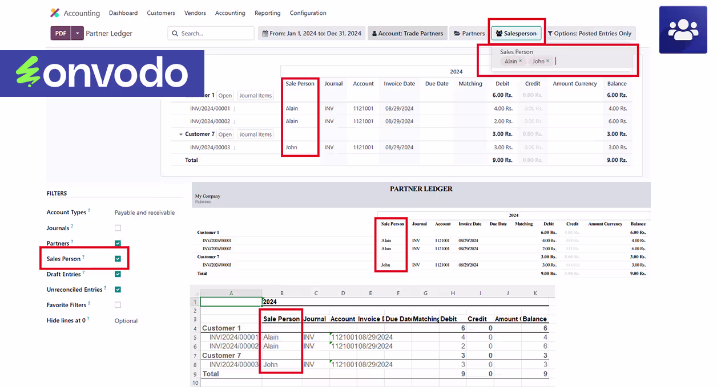
Task: Uncheck the Sales Person filter checkbox
Action: click(118, 259)
